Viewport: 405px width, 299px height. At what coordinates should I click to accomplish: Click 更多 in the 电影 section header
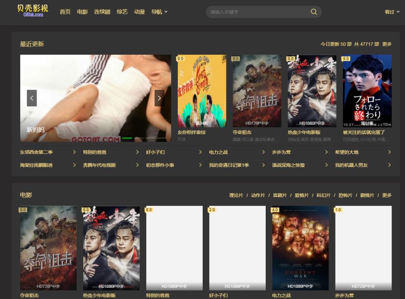coord(386,195)
